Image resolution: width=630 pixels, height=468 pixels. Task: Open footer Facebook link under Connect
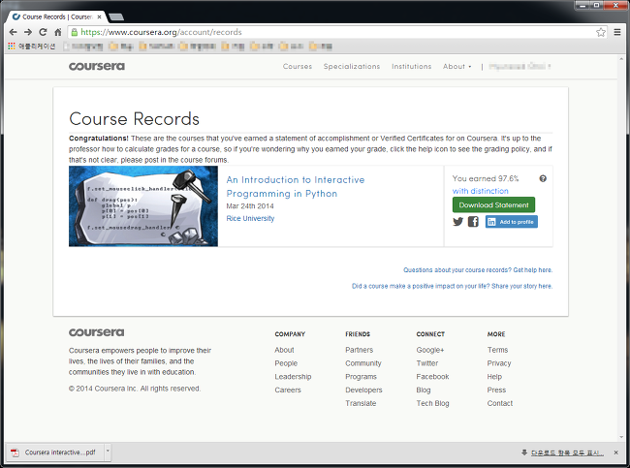[x=432, y=376]
